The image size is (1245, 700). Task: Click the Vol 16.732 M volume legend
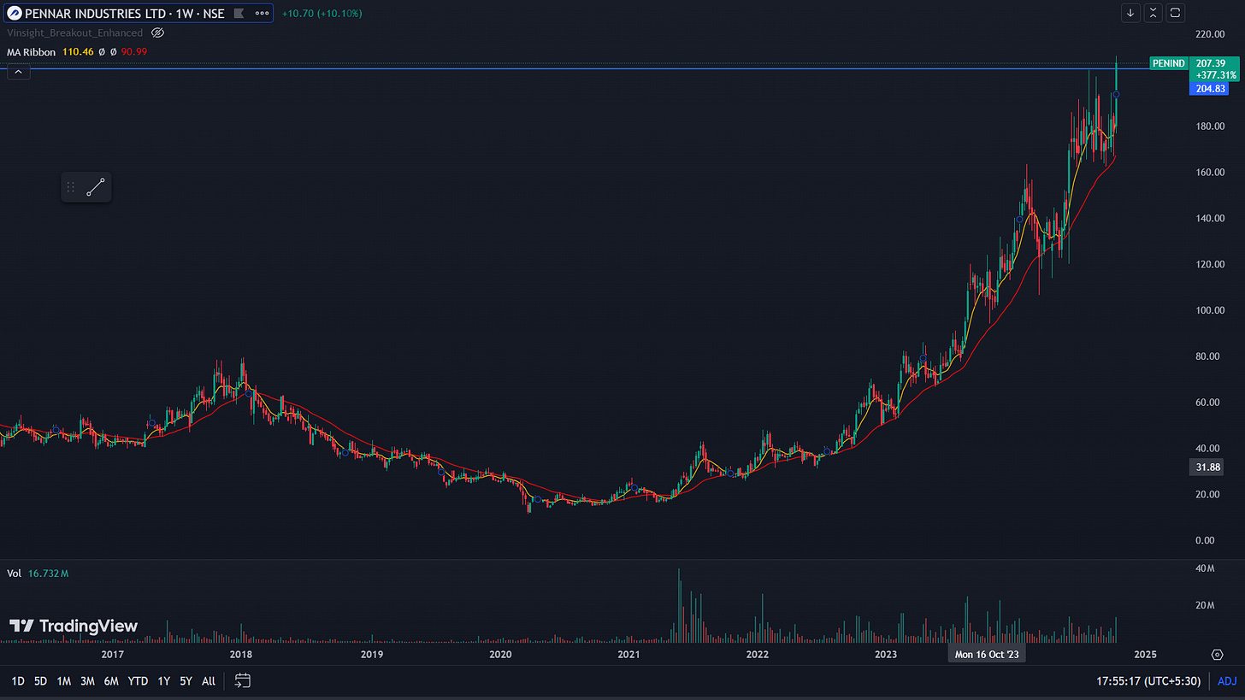(38, 574)
